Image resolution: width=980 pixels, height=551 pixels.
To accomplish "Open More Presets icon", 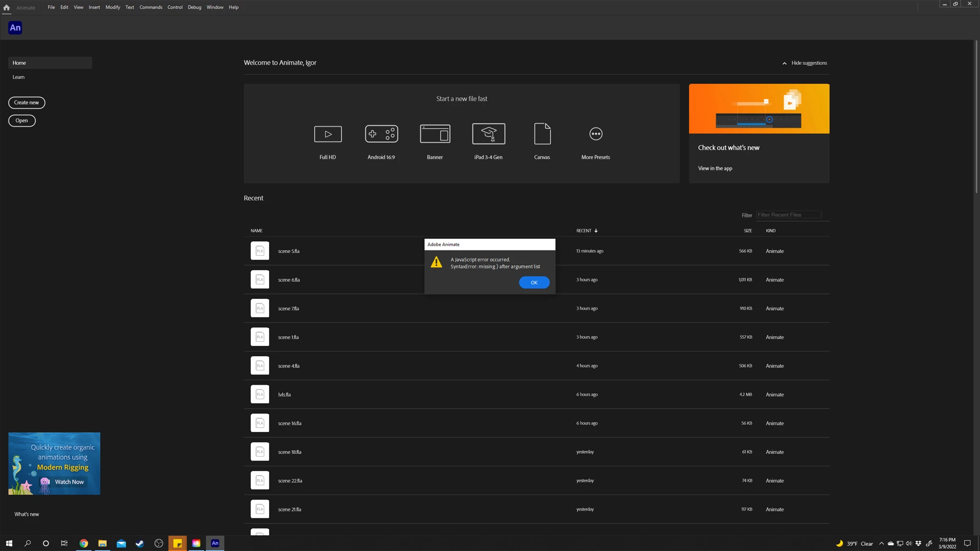I will click(x=596, y=134).
